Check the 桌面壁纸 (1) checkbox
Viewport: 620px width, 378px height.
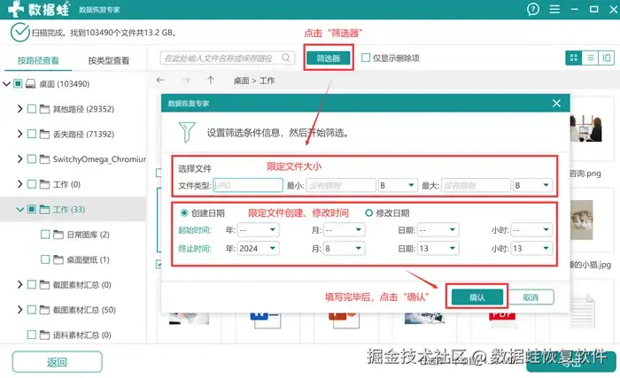pos(45,259)
